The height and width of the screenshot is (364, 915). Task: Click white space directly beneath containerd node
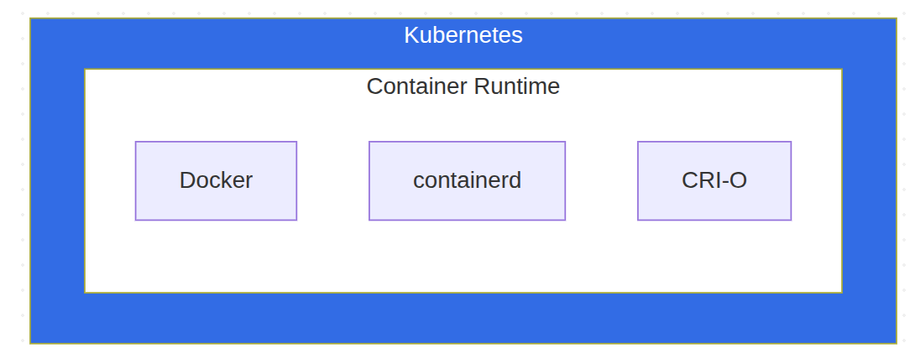[x=467, y=256]
